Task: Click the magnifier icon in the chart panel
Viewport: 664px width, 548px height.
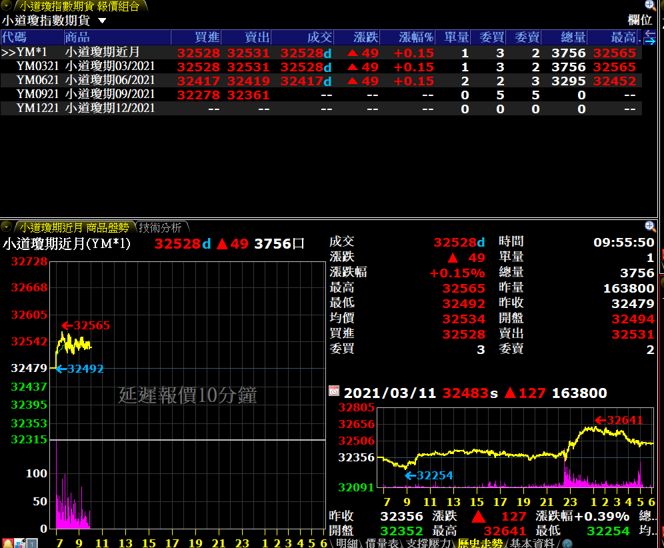Action: click(650, 227)
